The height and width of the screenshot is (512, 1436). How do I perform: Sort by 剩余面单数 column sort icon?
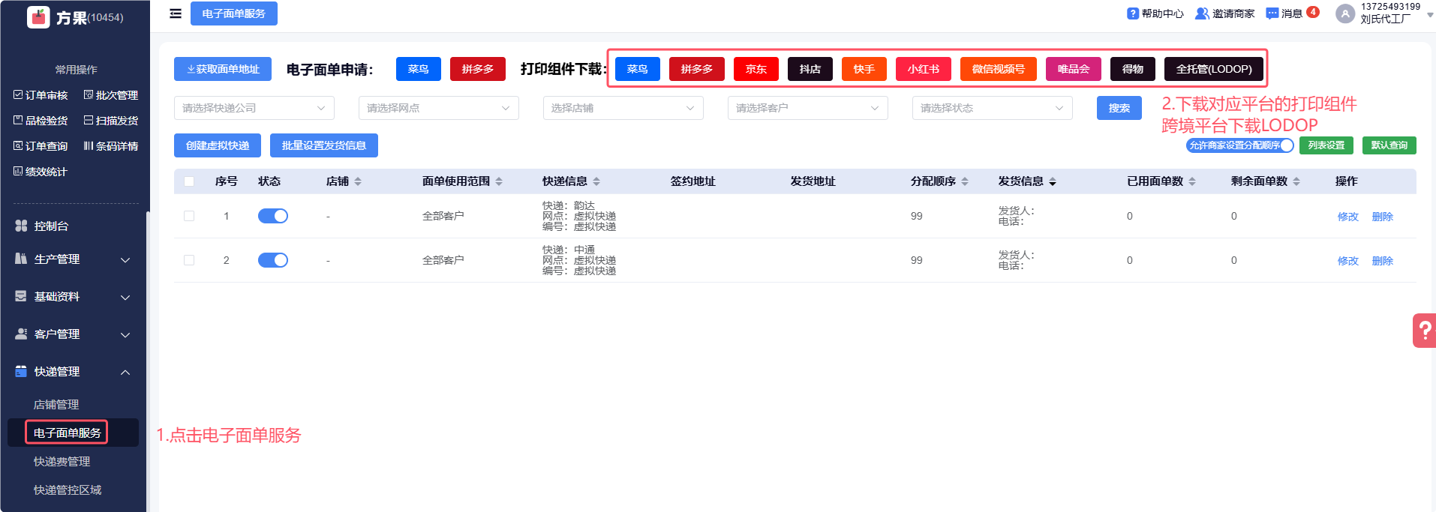(x=1296, y=181)
